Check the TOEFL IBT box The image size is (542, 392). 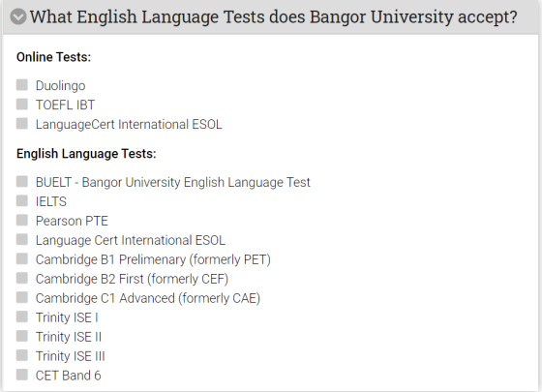click(22, 105)
